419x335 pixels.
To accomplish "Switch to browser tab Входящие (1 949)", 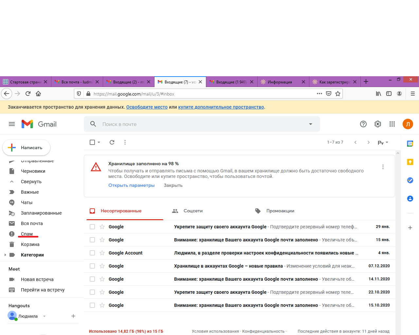I will coord(231,82).
